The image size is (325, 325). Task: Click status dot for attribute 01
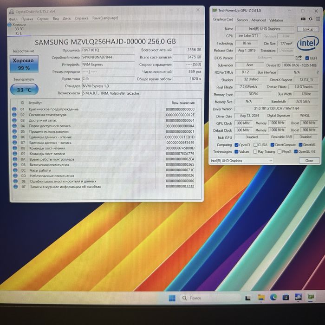tap(14, 109)
